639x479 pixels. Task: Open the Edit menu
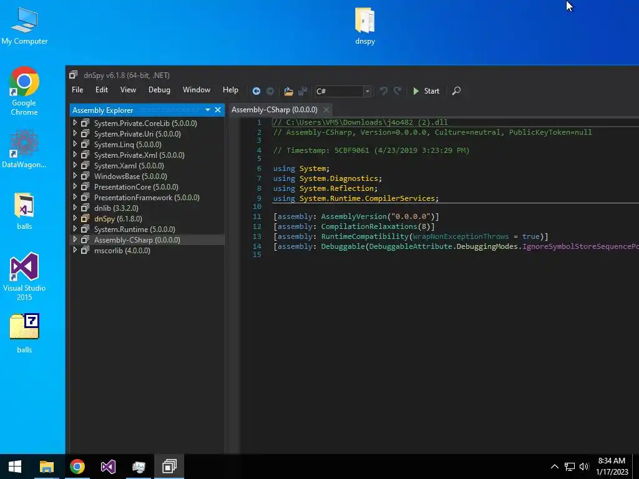click(102, 90)
